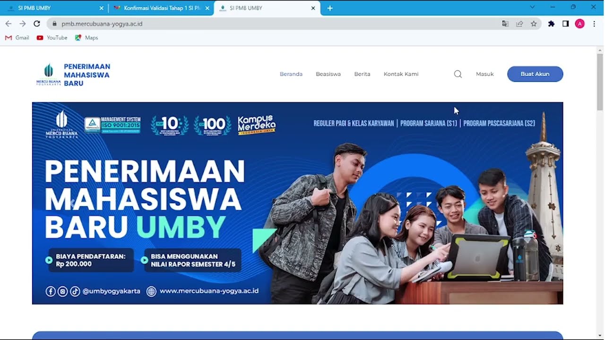Close the first SI PMB UMBY tab
Screen dimensions: 605x340
coord(101,8)
